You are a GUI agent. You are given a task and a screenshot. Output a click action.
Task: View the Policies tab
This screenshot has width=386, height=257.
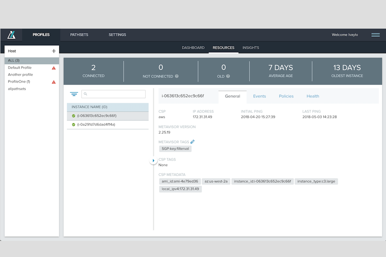286,96
